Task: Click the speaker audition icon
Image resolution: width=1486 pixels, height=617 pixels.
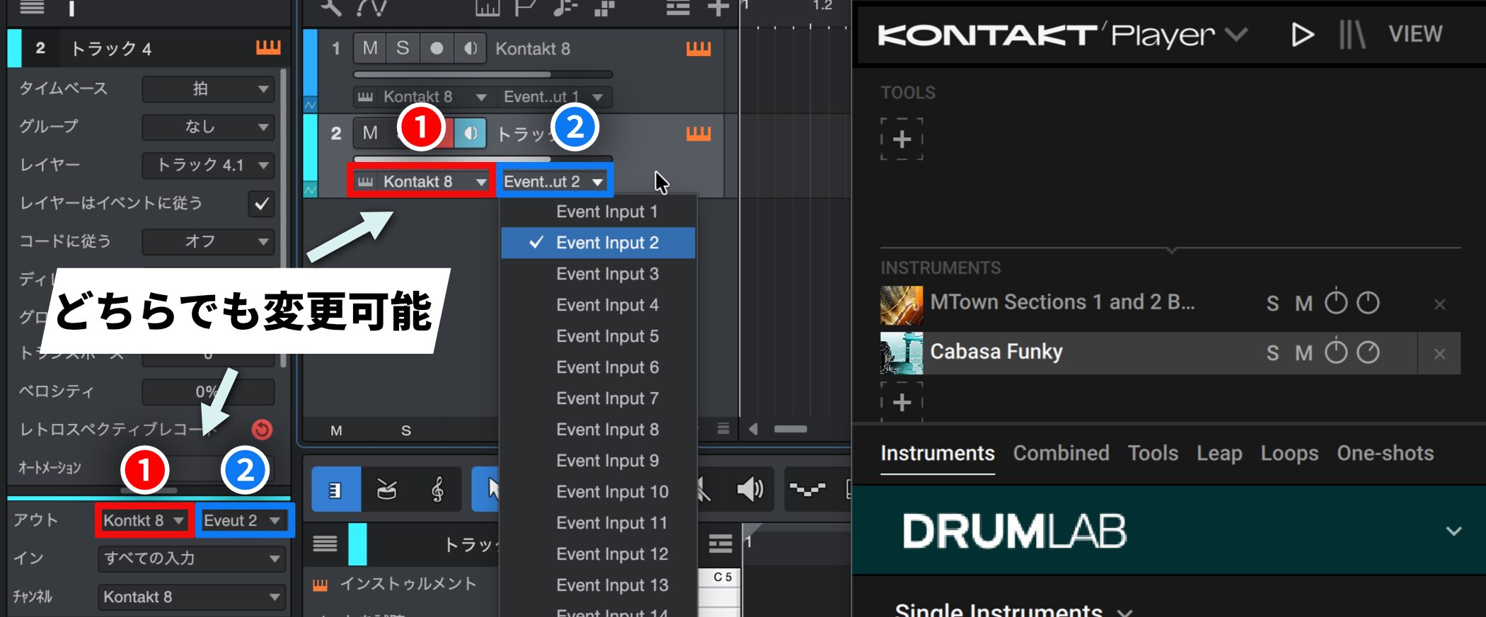Action: (x=749, y=490)
